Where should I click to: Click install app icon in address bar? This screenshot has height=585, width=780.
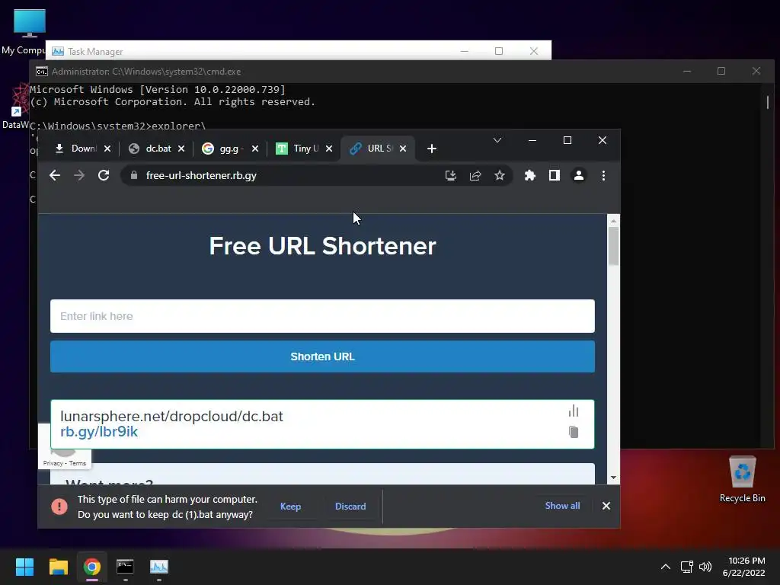click(x=451, y=176)
